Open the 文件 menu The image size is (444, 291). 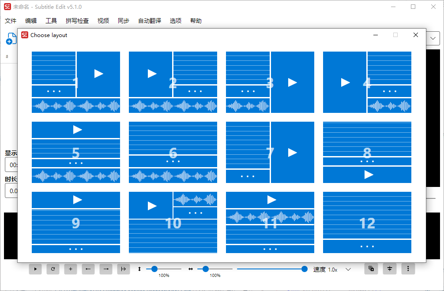(x=11, y=21)
